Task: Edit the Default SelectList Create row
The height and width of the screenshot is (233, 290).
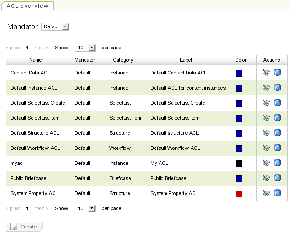Action: 266,103
